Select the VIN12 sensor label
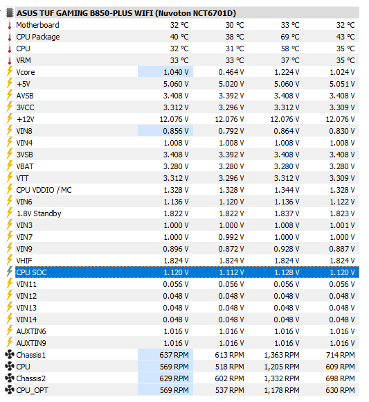Viewport: 369px width, 402px height. (26, 296)
